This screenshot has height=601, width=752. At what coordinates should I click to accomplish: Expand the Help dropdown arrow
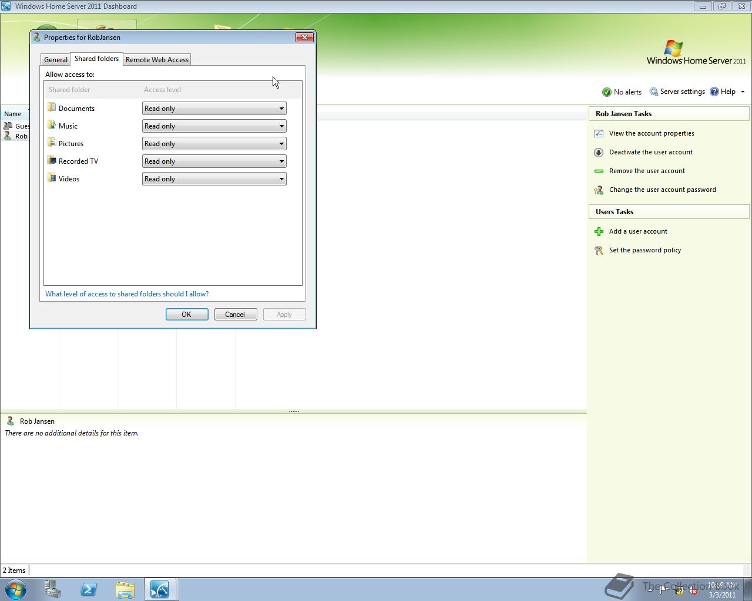[x=743, y=92]
